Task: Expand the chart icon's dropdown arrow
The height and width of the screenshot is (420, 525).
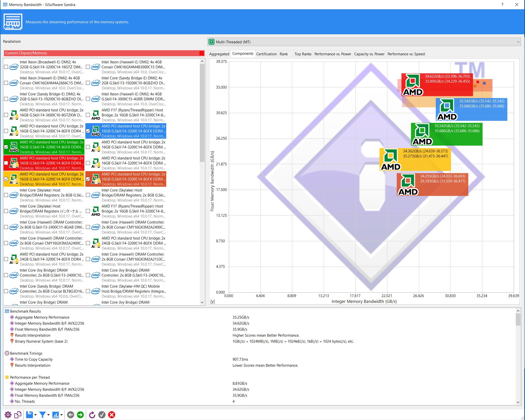Action: 61,415
